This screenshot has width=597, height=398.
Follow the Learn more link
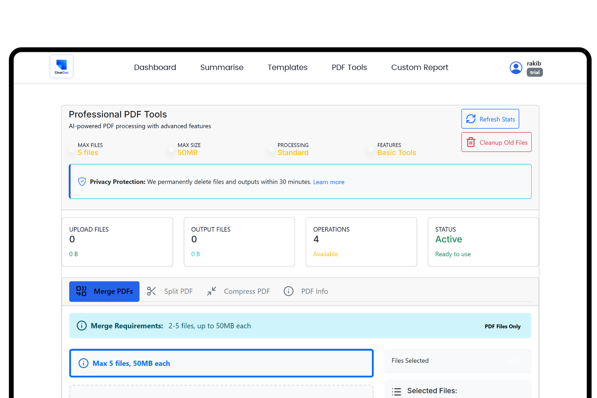coord(328,182)
